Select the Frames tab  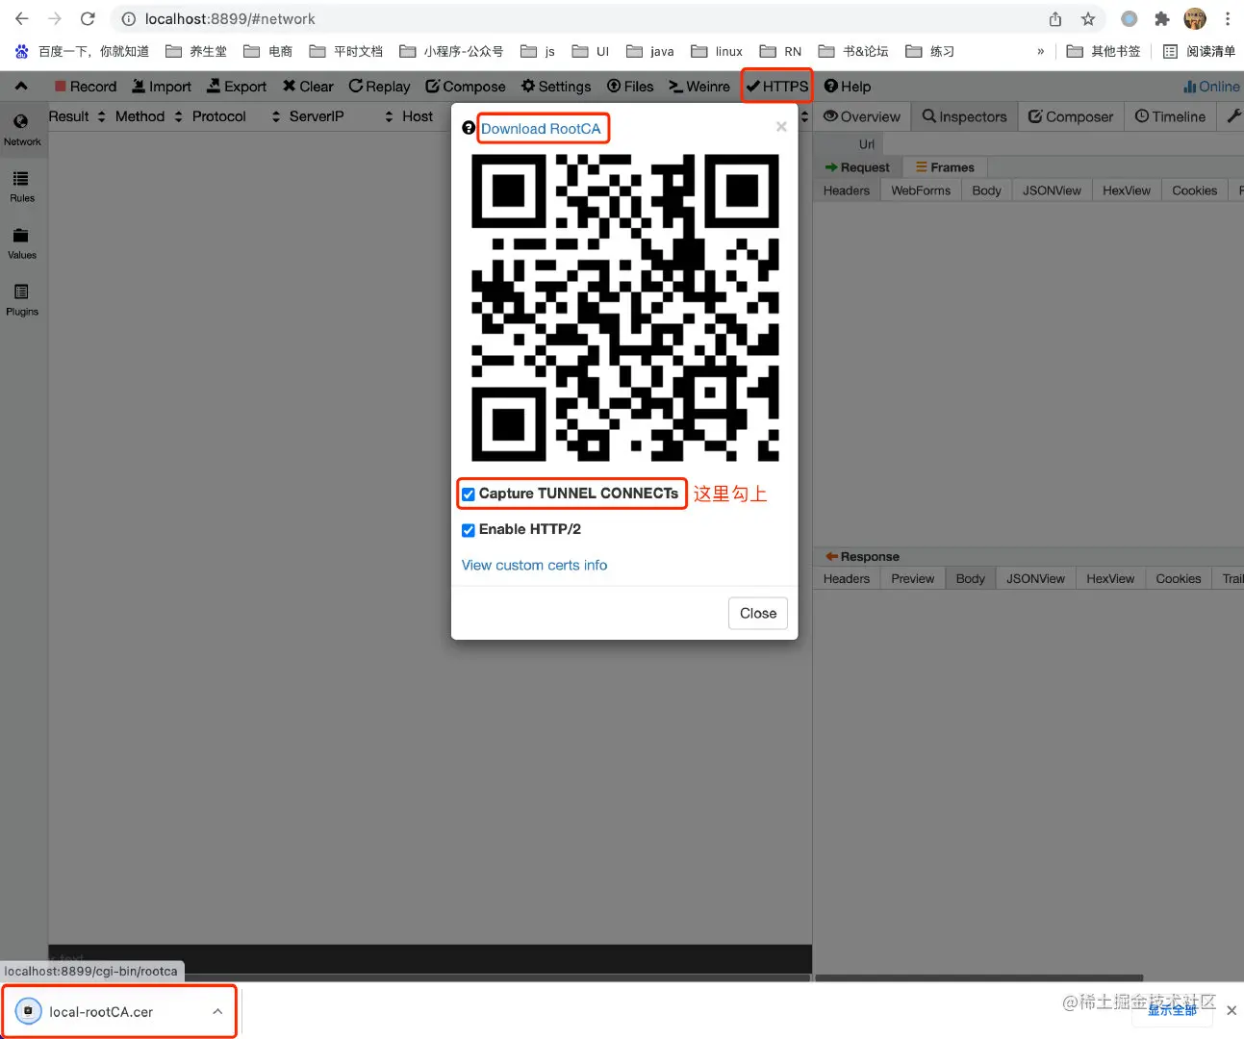coord(945,167)
